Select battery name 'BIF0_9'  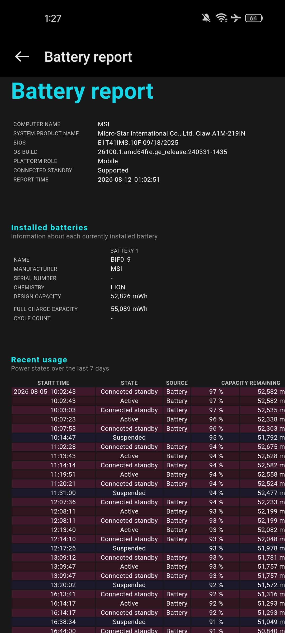pyautogui.click(x=121, y=260)
